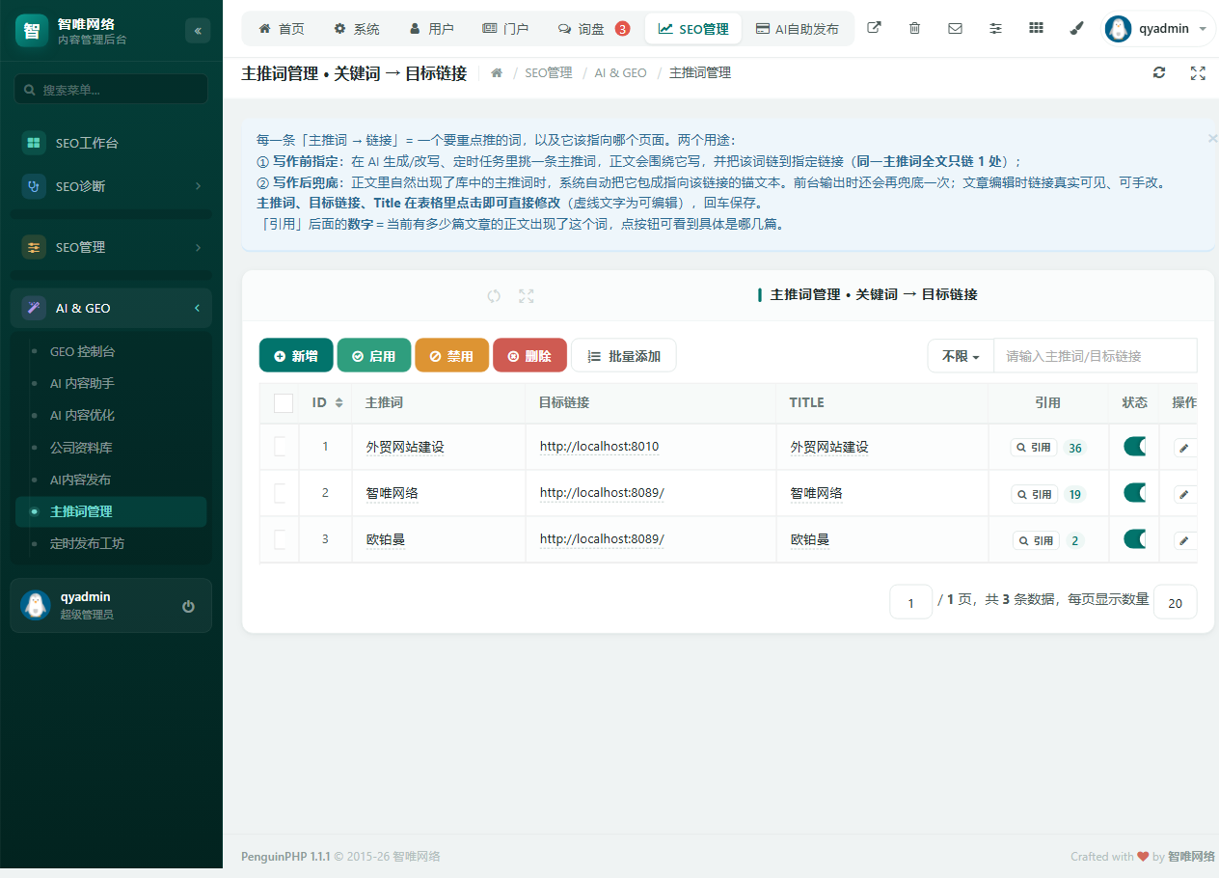Collapse the sidebar with double-chevron icon

click(198, 31)
